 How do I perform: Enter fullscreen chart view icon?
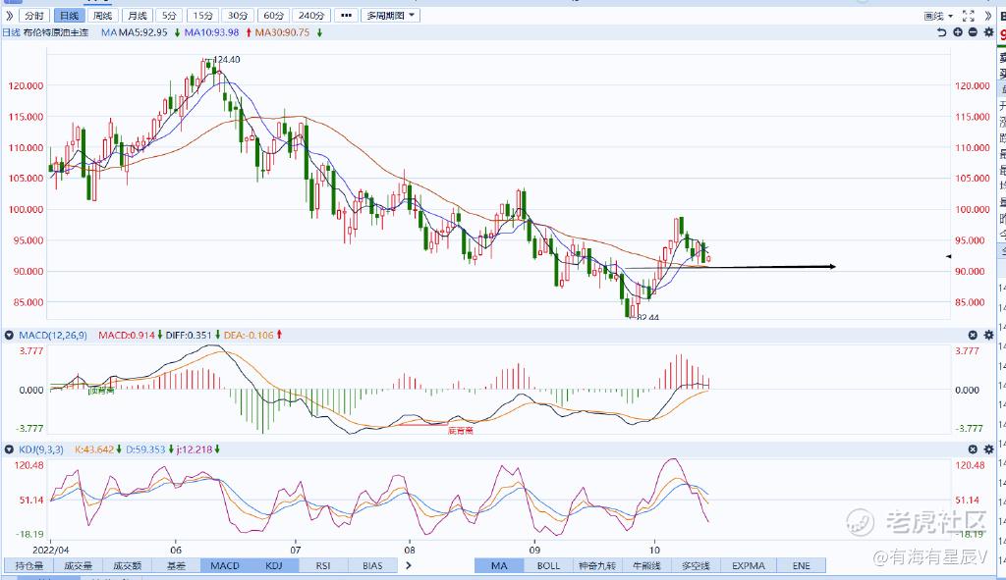tap(968, 16)
